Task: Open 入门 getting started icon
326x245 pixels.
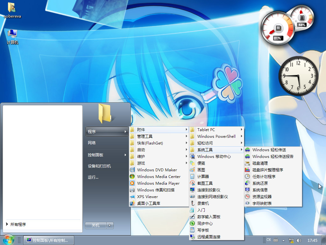Action: pos(192,210)
